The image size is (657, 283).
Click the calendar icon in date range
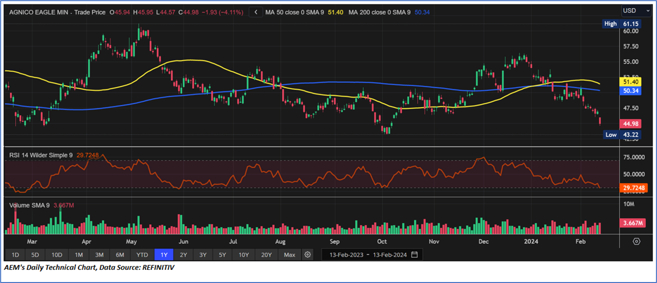click(414, 254)
